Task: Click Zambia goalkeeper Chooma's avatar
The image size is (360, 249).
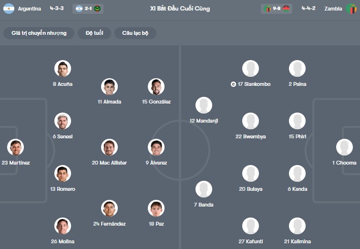Action: [344, 147]
